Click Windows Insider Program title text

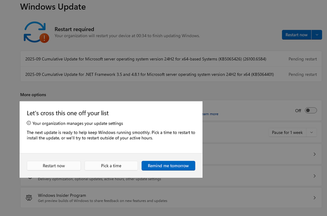pyautogui.click(x=62, y=196)
